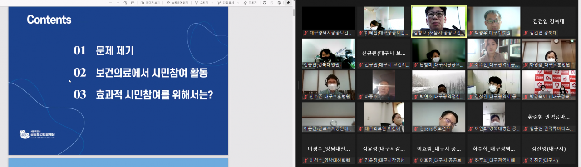Open Save As for the PDF
This screenshot has height=167, width=581.
[279, 3]
